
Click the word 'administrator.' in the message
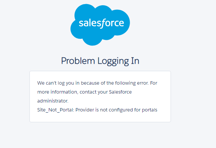[x=53, y=101]
